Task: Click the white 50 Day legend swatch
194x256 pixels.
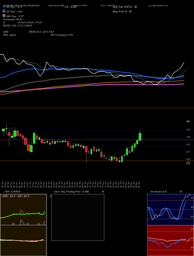Action: pos(4,11)
